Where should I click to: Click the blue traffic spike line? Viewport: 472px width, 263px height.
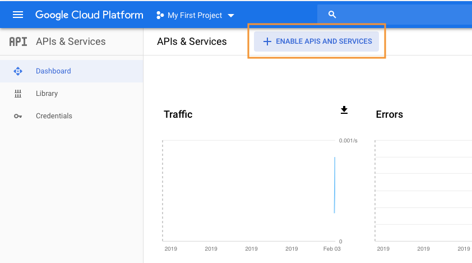[335, 185]
